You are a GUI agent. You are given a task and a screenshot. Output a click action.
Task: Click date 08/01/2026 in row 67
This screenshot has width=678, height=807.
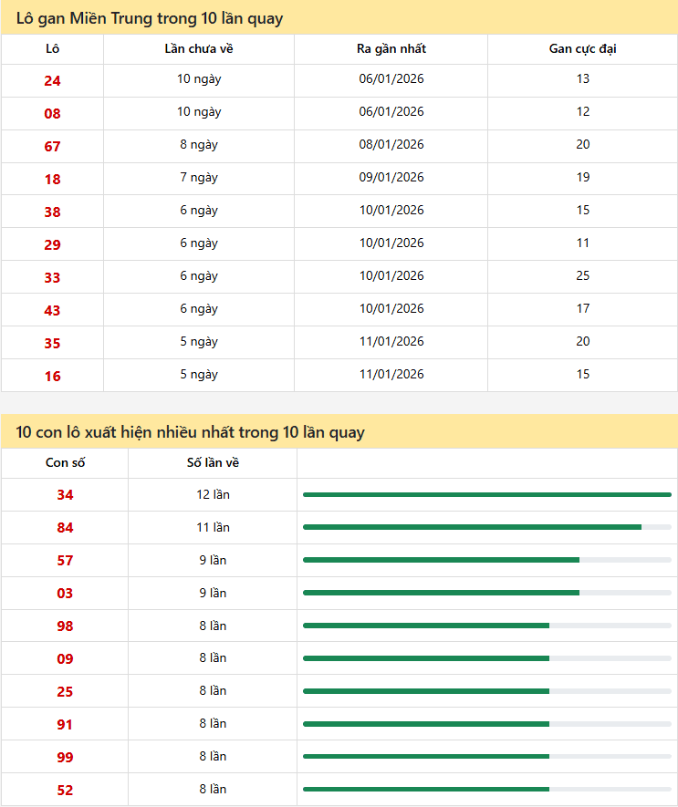391,144
